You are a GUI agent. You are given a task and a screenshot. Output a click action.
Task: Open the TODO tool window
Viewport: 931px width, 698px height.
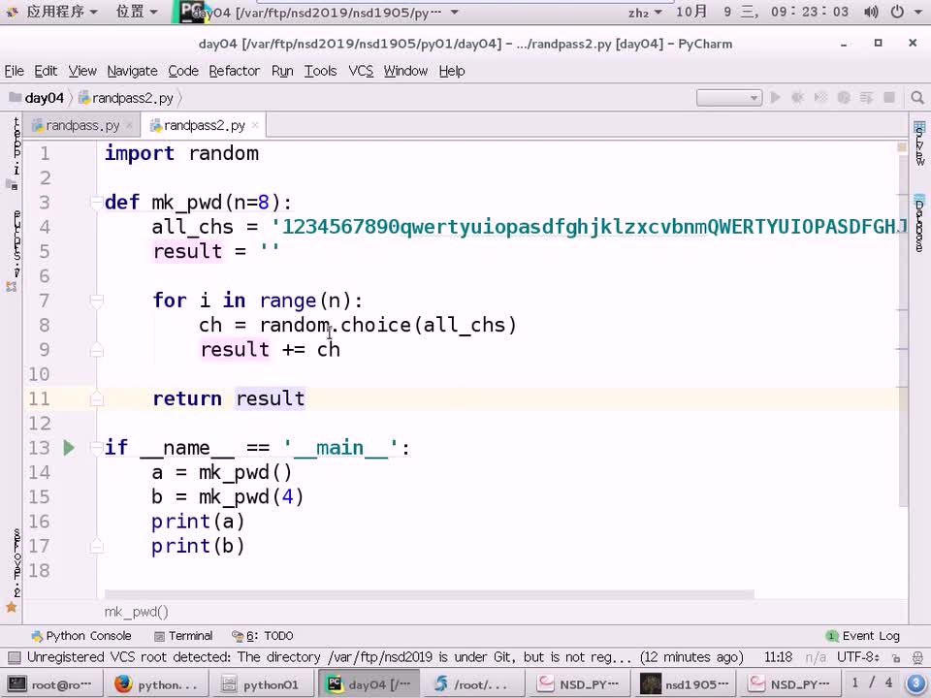click(x=263, y=636)
